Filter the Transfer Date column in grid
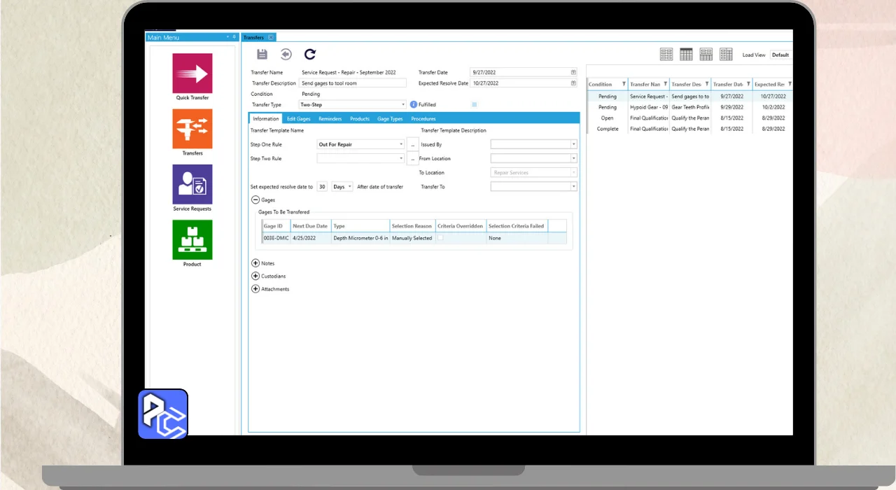896x490 pixels. (748, 84)
